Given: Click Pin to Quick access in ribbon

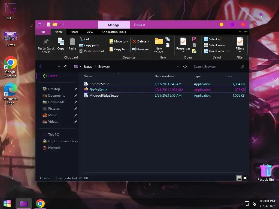Looking at the screenshot, I should point(46,46).
